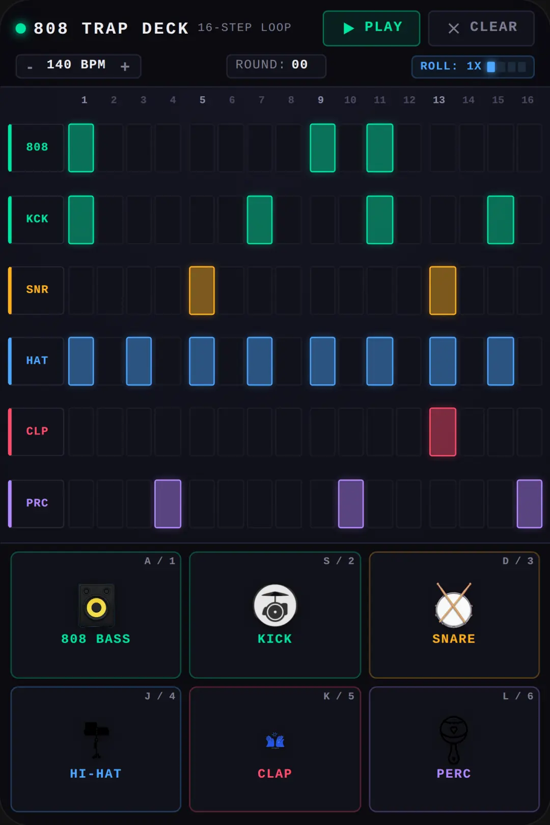
Task: Turn off KCK step 15
Action: (501, 219)
